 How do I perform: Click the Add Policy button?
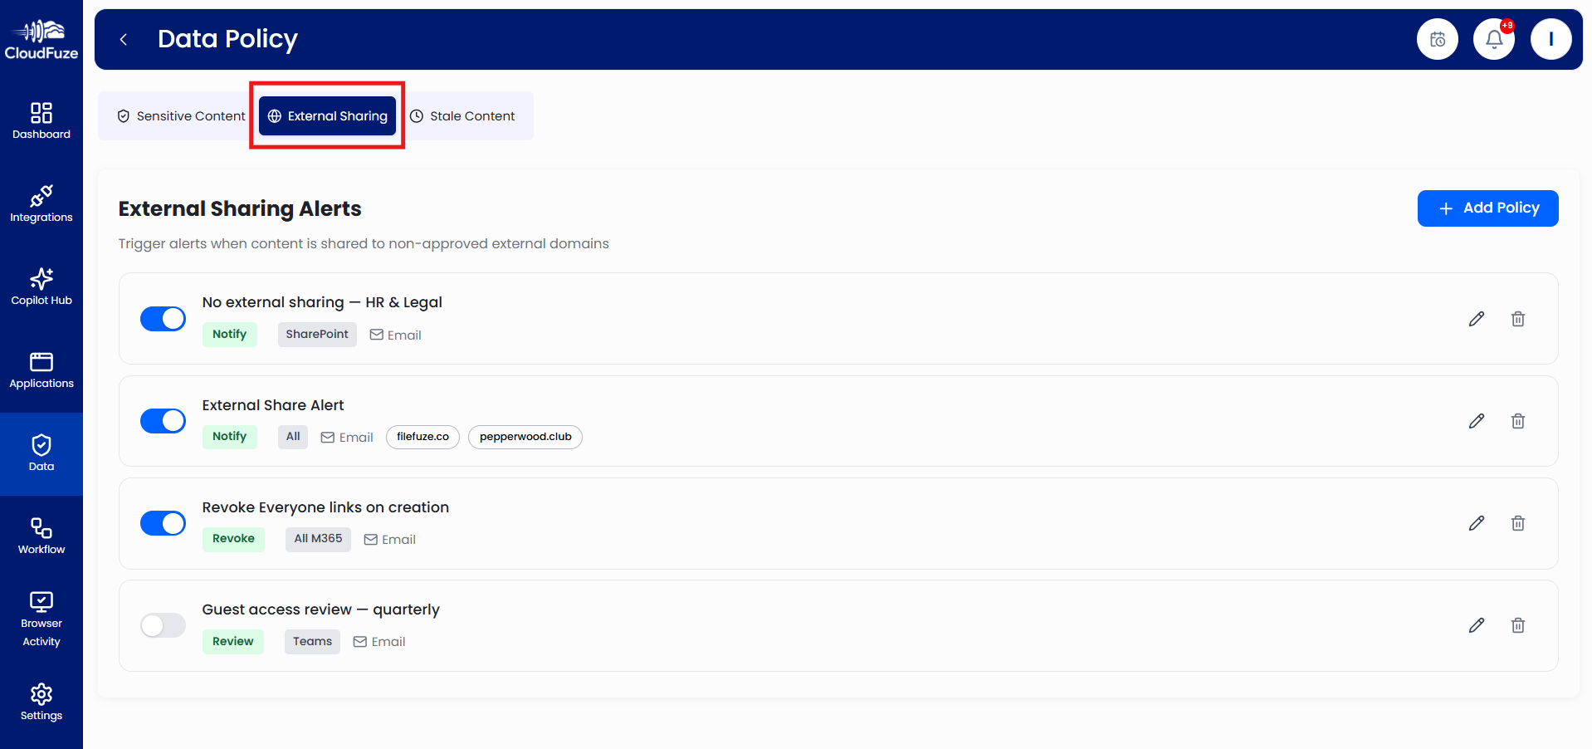click(x=1487, y=208)
